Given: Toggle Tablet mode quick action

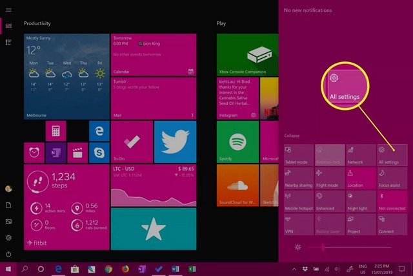Looking at the screenshot, I should pyautogui.click(x=299, y=155).
